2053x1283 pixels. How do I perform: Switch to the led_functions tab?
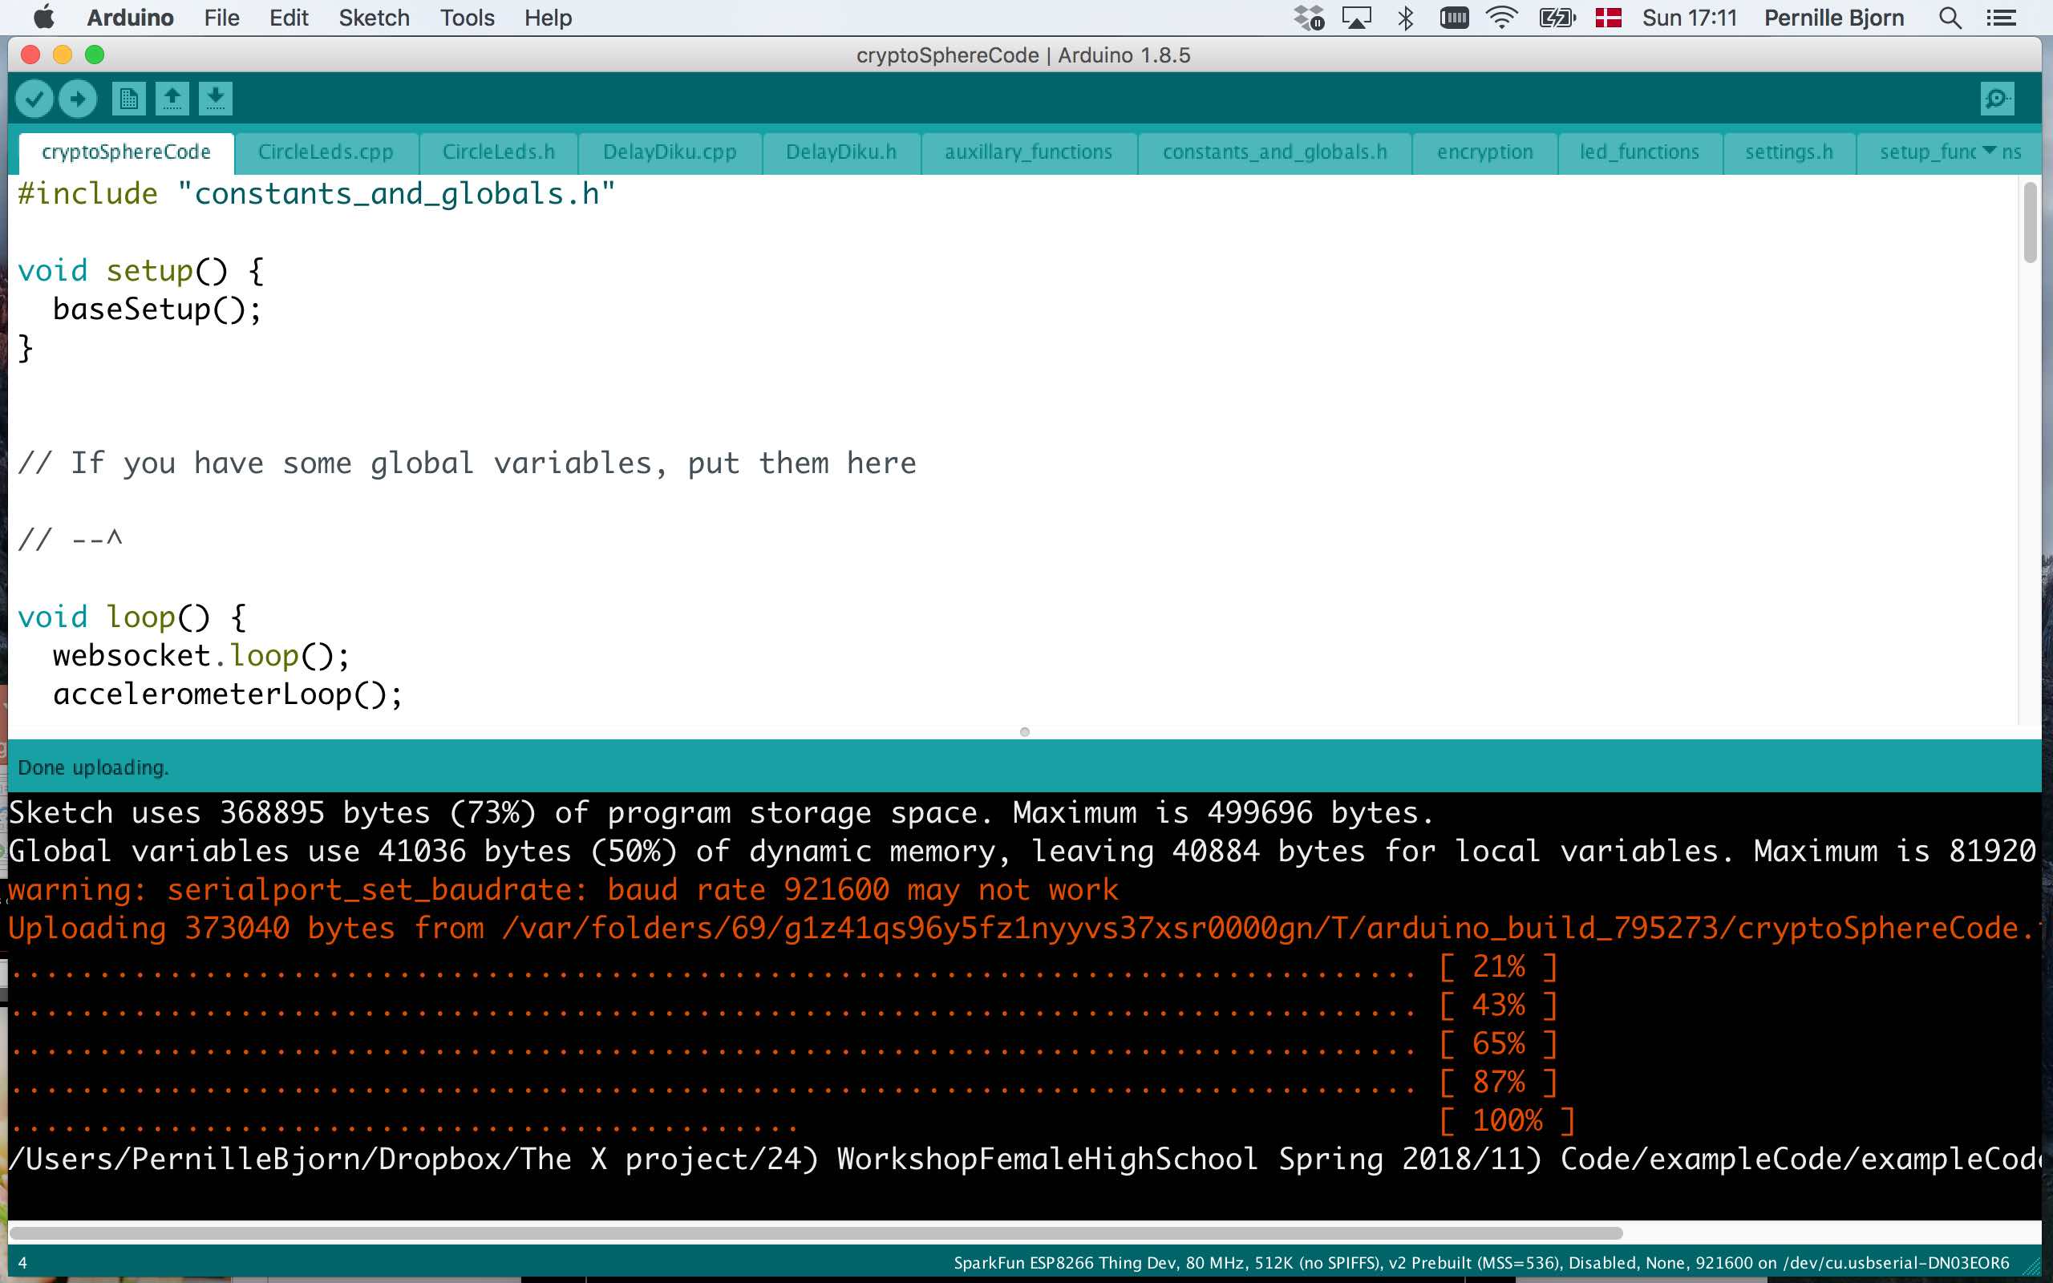[1639, 152]
